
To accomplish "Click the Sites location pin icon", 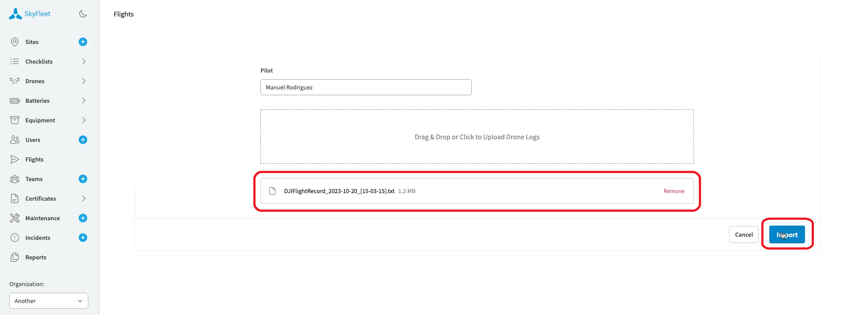I will click(15, 42).
